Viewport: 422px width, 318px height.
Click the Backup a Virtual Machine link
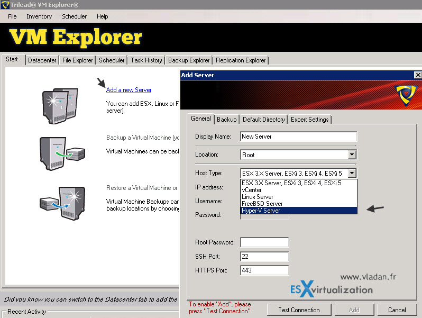[x=142, y=138]
